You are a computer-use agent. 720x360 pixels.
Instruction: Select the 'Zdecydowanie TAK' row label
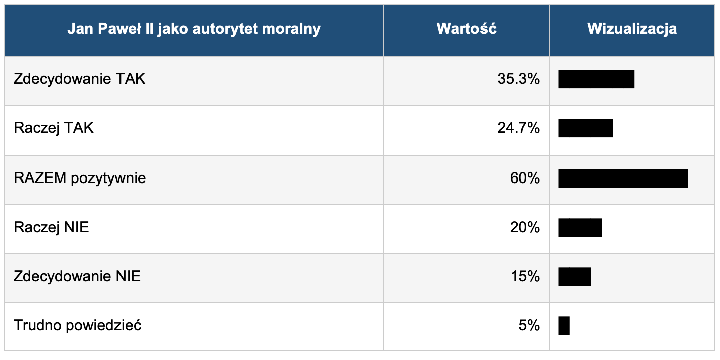click(x=79, y=79)
